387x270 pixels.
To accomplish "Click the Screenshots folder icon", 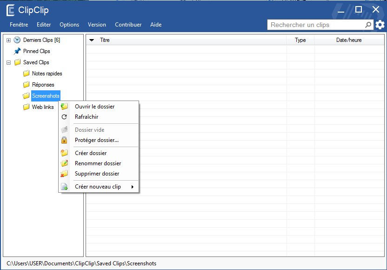I will coord(26,96).
